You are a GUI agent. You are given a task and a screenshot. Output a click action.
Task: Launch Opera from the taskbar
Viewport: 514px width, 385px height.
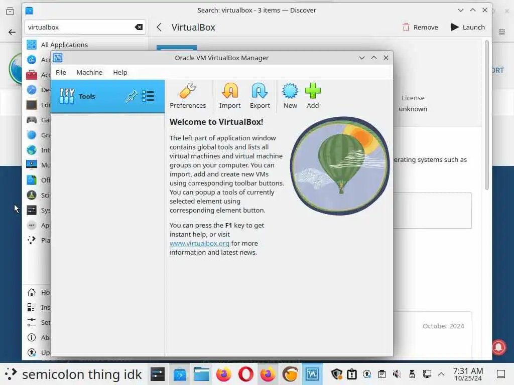[246, 374]
